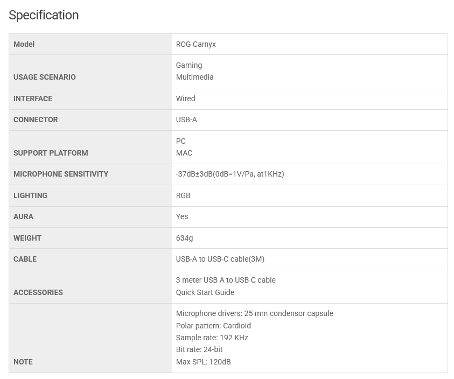Select the Yes value for AURA

[x=182, y=216]
